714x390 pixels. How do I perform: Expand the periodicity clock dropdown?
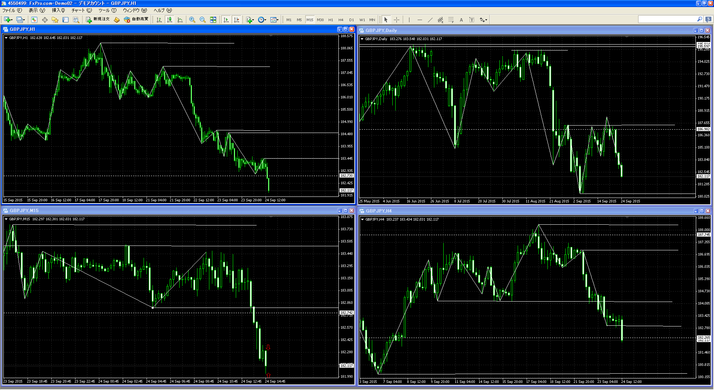point(262,20)
